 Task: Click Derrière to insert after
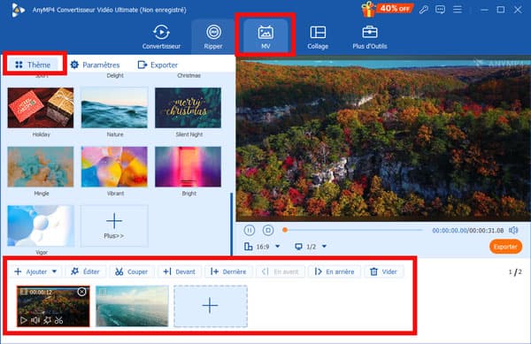[x=228, y=271]
